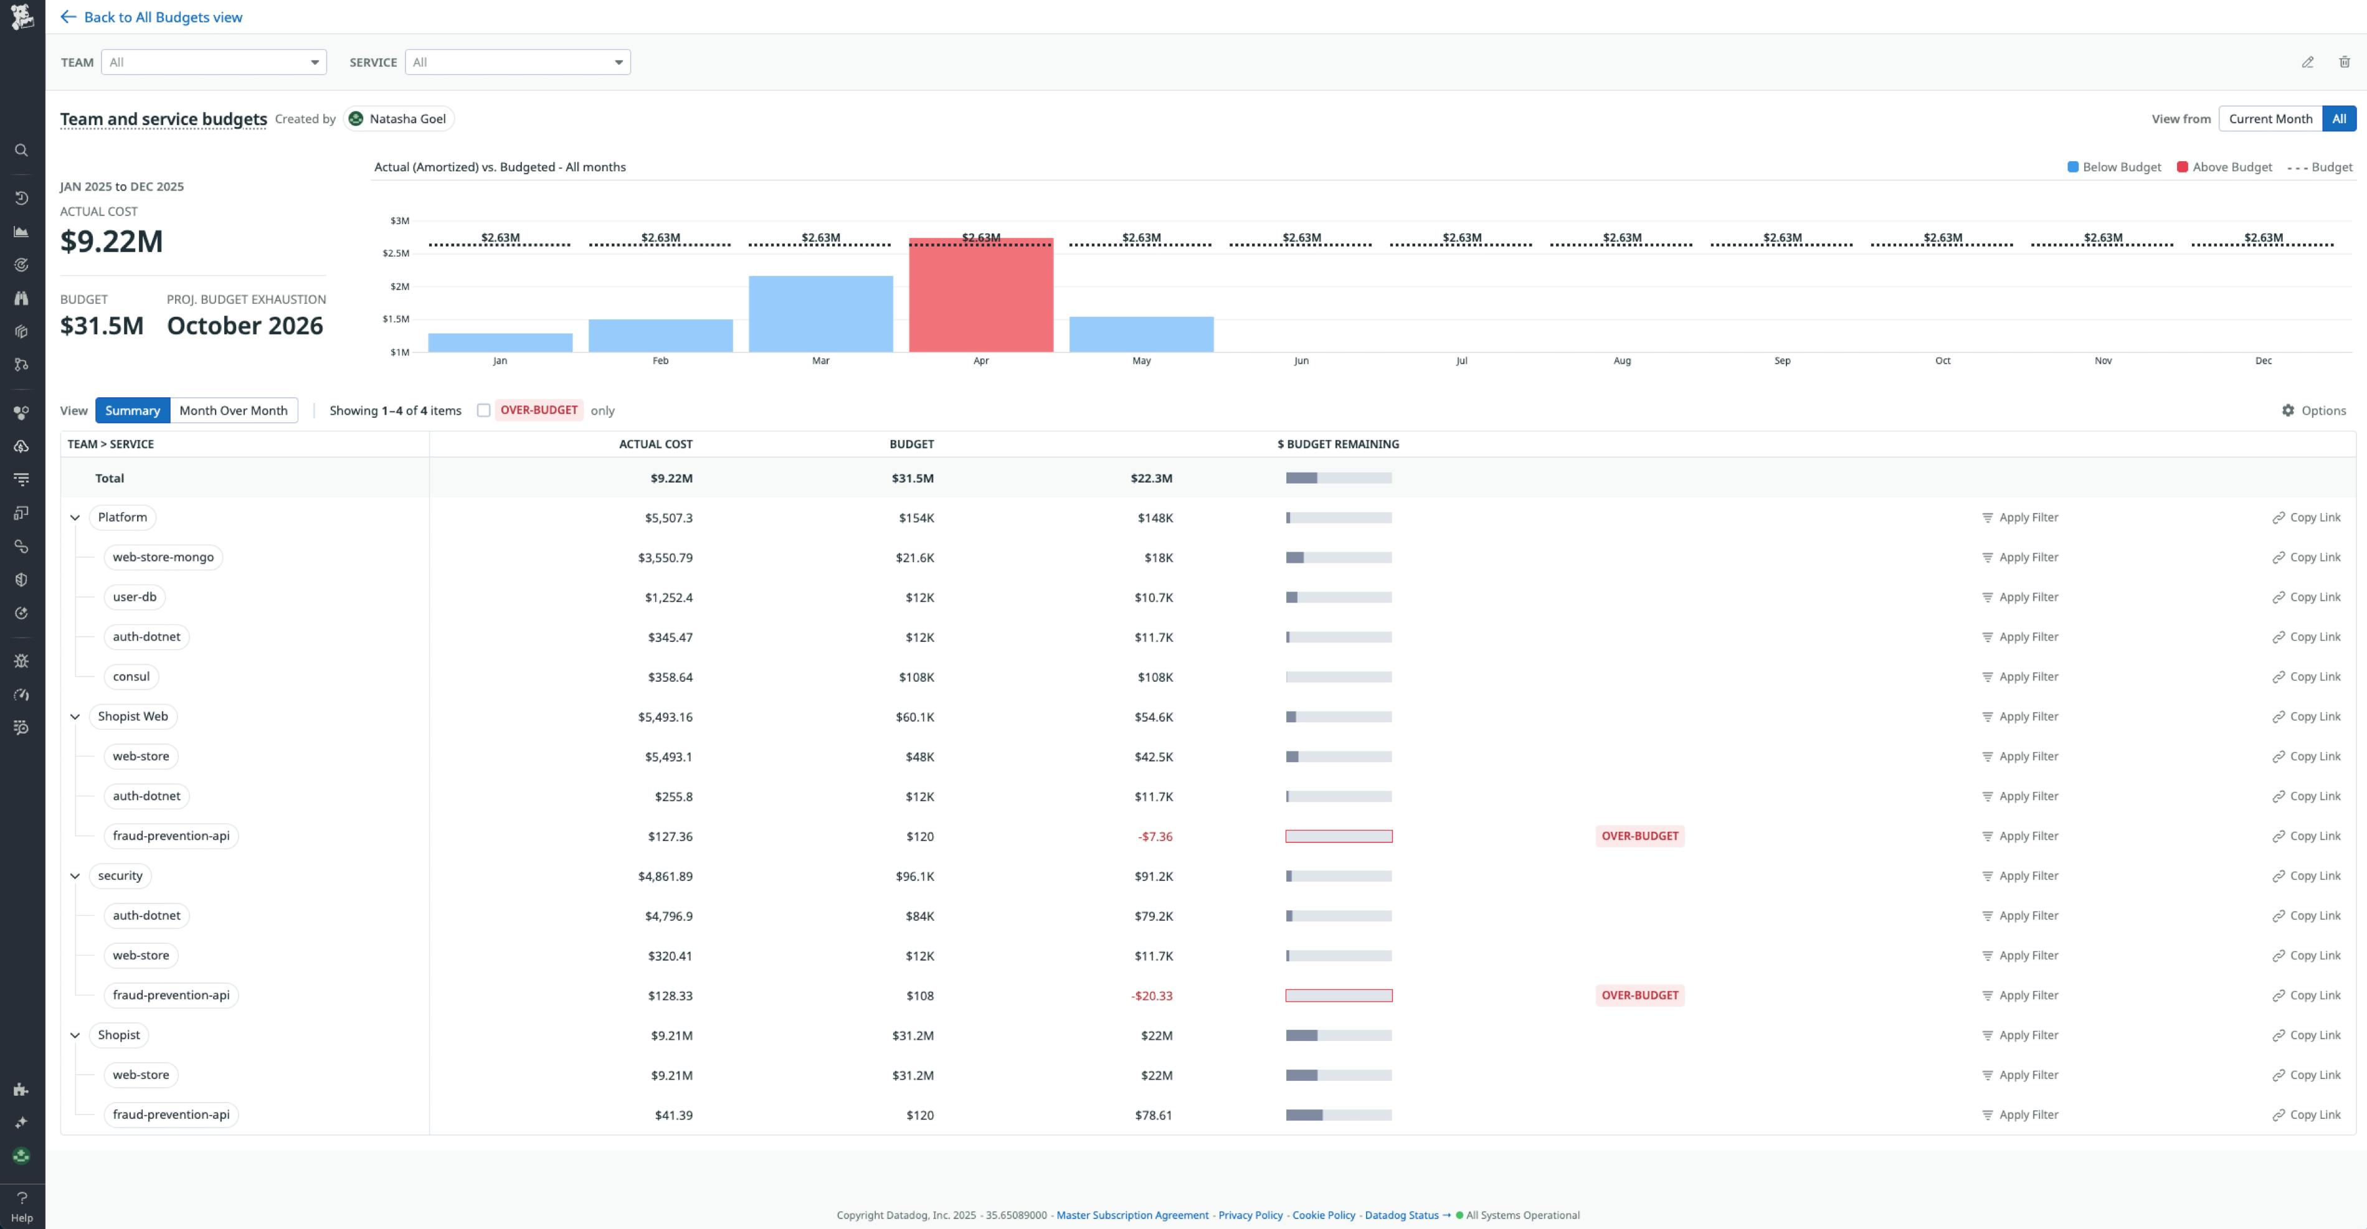Enable the OVER-BUDGET only checkbox
2367x1229 pixels.
click(x=484, y=410)
